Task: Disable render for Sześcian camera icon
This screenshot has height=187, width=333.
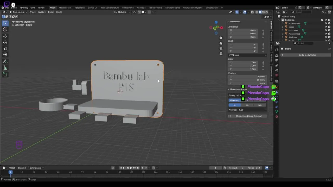Action: pos(329,37)
